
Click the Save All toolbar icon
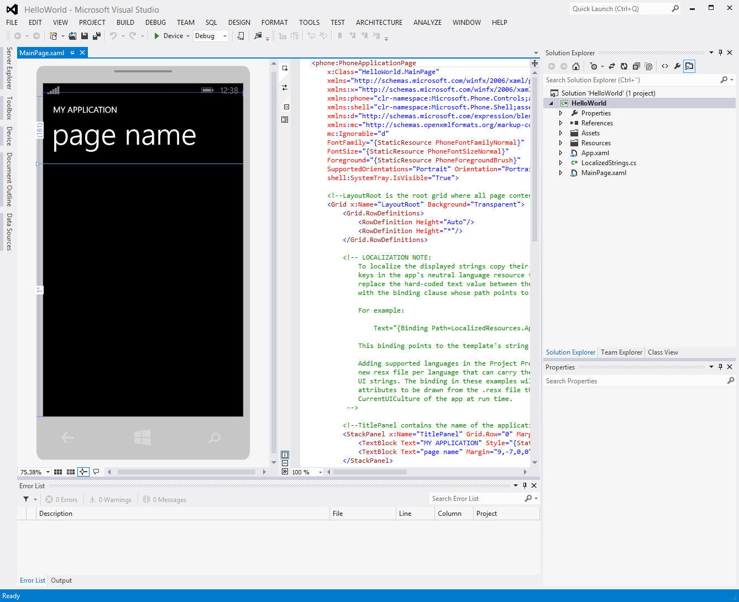pos(97,36)
